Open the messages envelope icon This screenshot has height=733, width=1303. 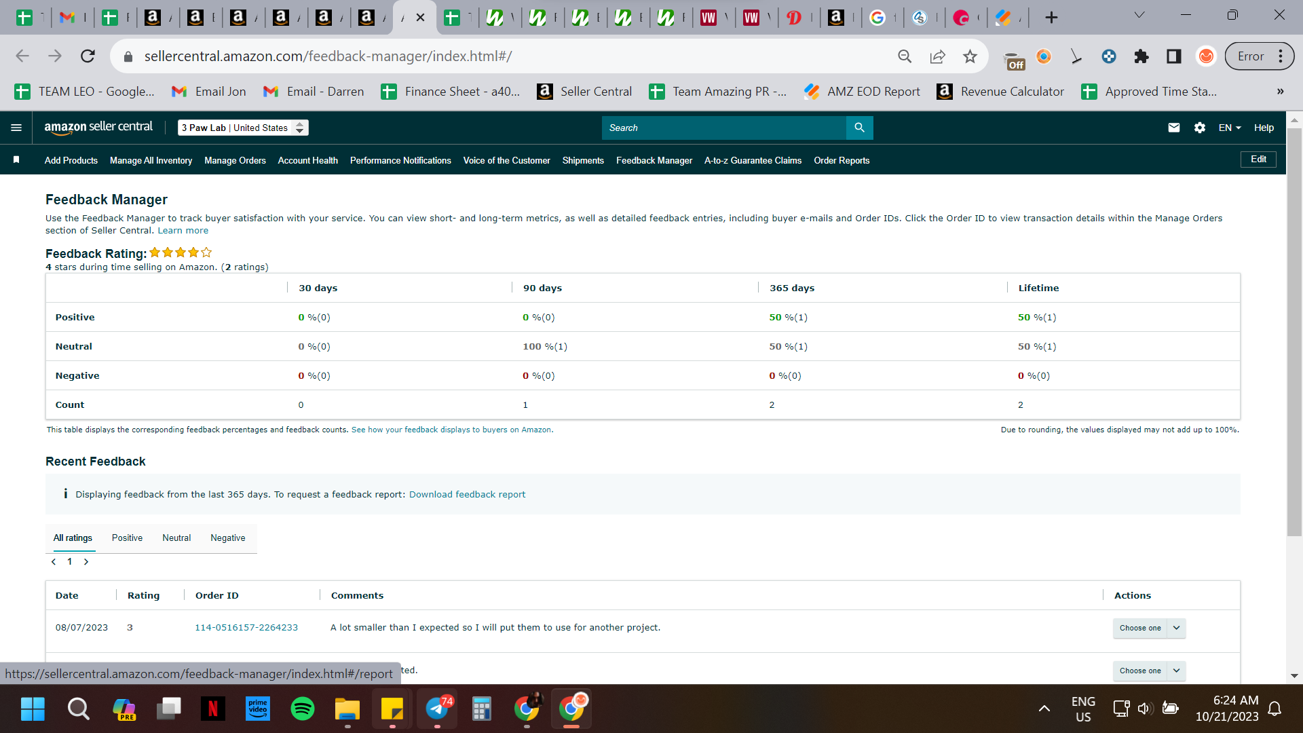1173,128
